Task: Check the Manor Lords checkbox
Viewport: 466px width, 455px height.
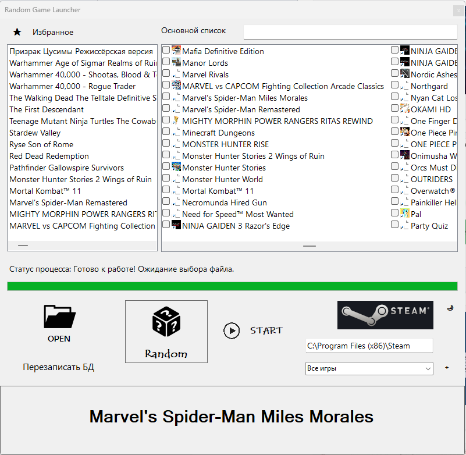Action: coord(166,62)
